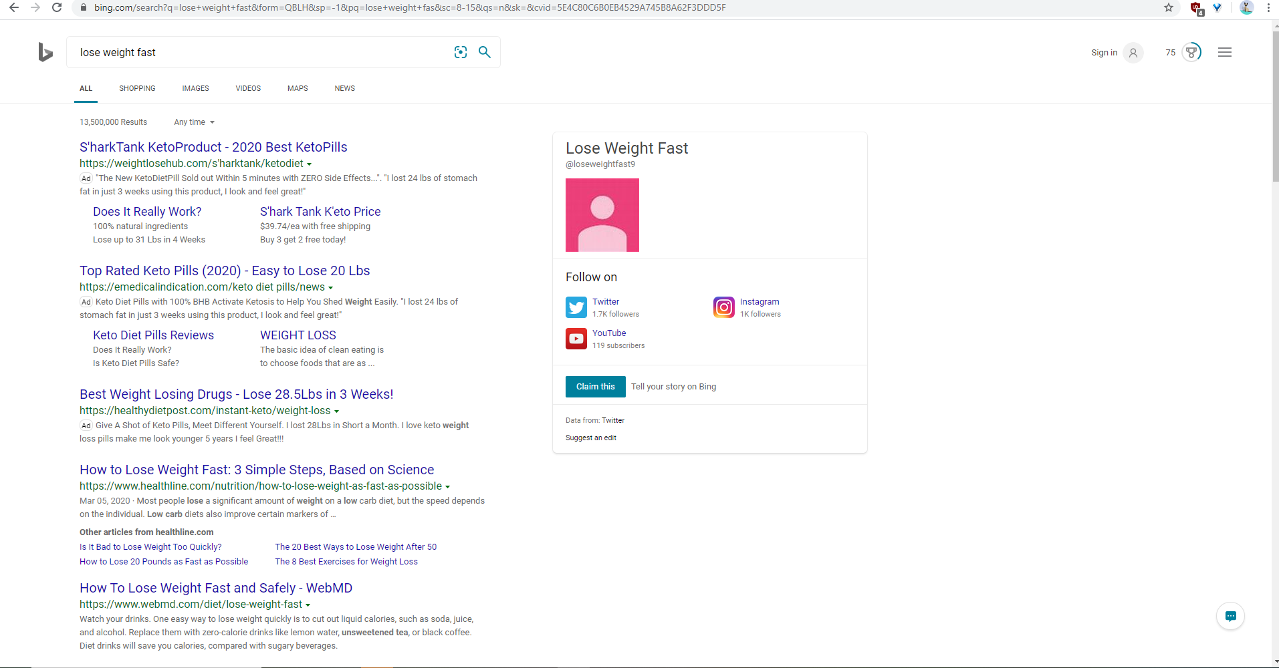Screen dimensions: 1279x668
Task: Click the Bing logo icon
Action: click(x=45, y=52)
